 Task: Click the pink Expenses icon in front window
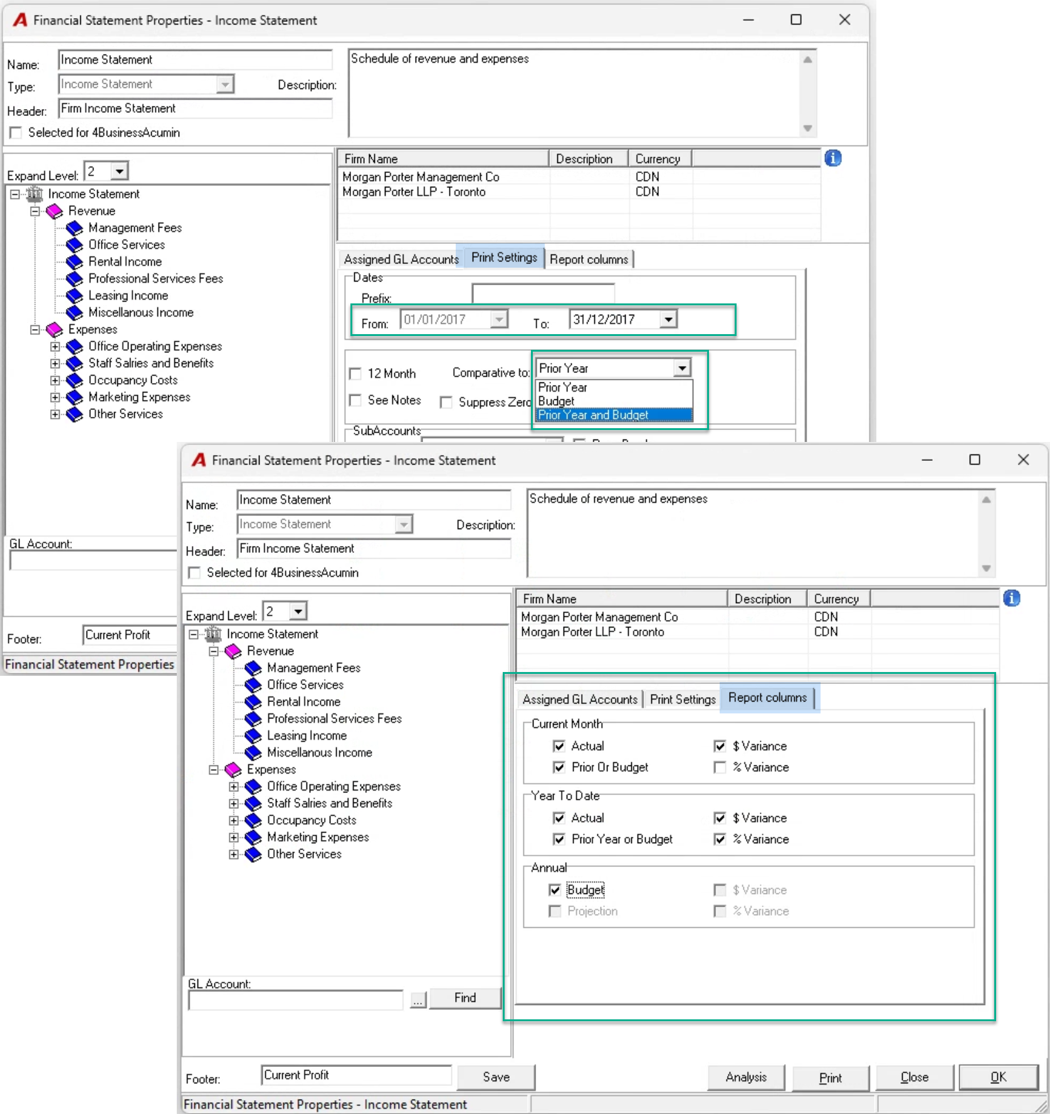click(x=233, y=769)
